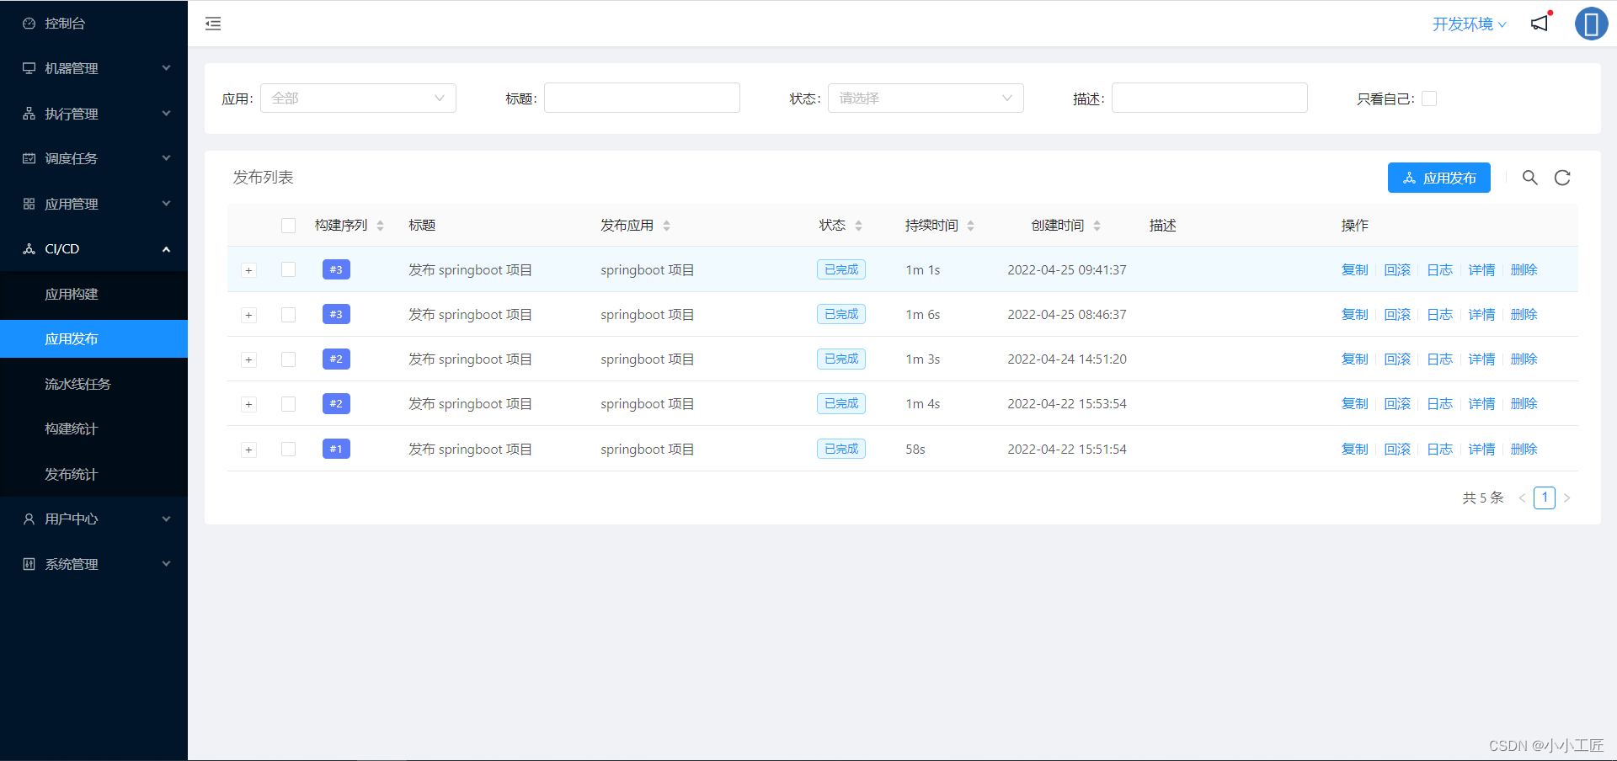
Task: Select page 1 in the pagination control
Action: (x=1545, y=498)
